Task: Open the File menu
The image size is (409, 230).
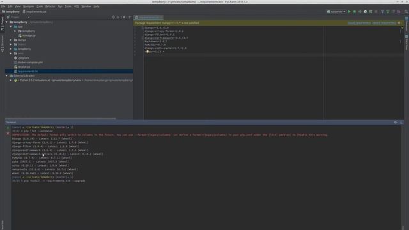Action: coord(3,6)
